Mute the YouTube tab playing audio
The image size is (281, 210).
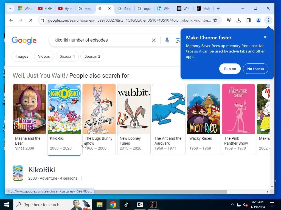tap(50, 8)
